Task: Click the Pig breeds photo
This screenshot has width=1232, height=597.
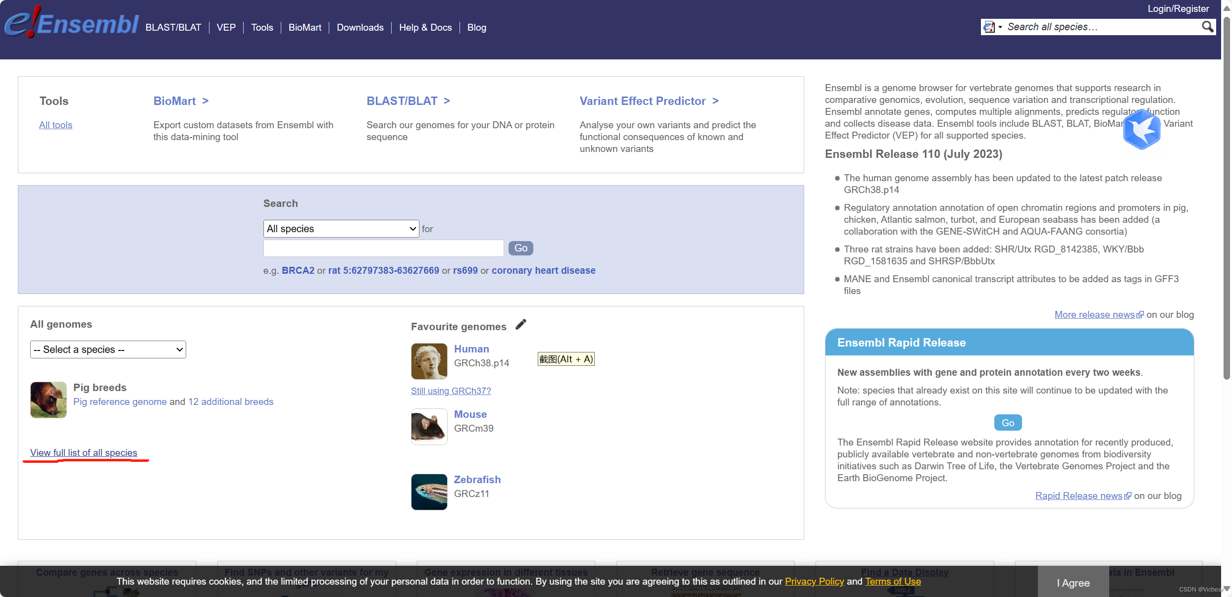Action: point(49,399)
